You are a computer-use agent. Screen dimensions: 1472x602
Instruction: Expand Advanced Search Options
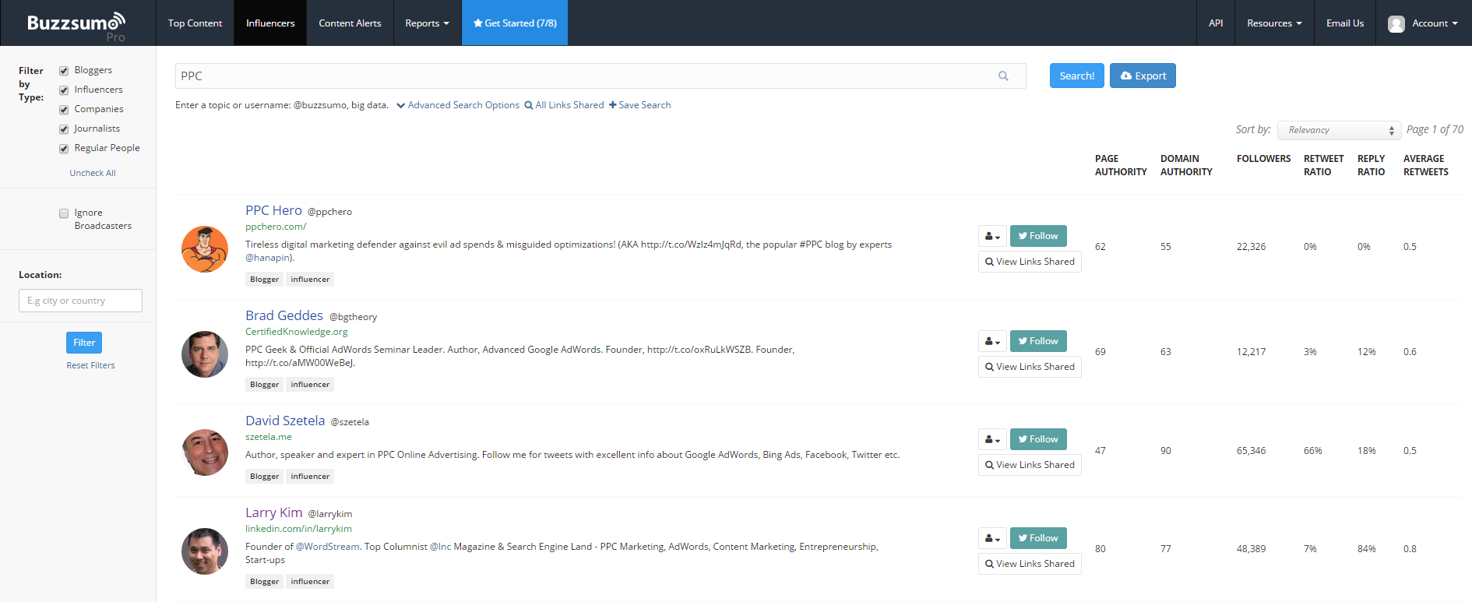click(458, 105)
